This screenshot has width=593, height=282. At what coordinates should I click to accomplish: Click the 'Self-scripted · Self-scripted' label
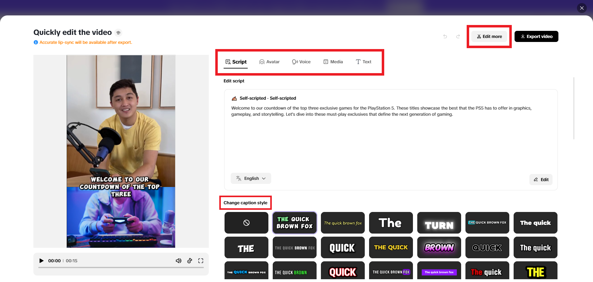pyautogui.click(x=268, y=98)
